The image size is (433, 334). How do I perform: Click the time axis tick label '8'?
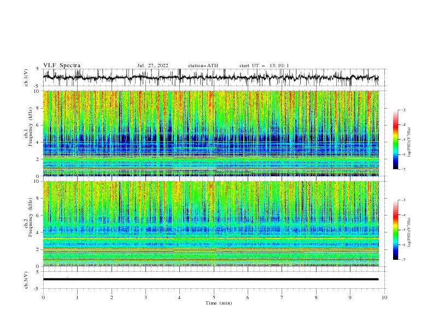(316, 297)
